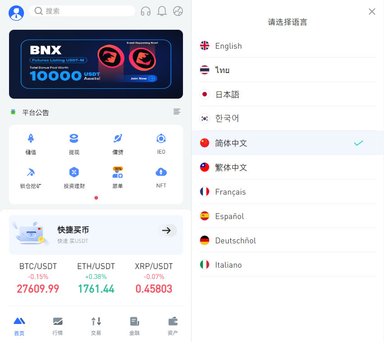Switch to 资产 assets tab
Viewport: 384px width, 342px height.
tap(173, 327)
